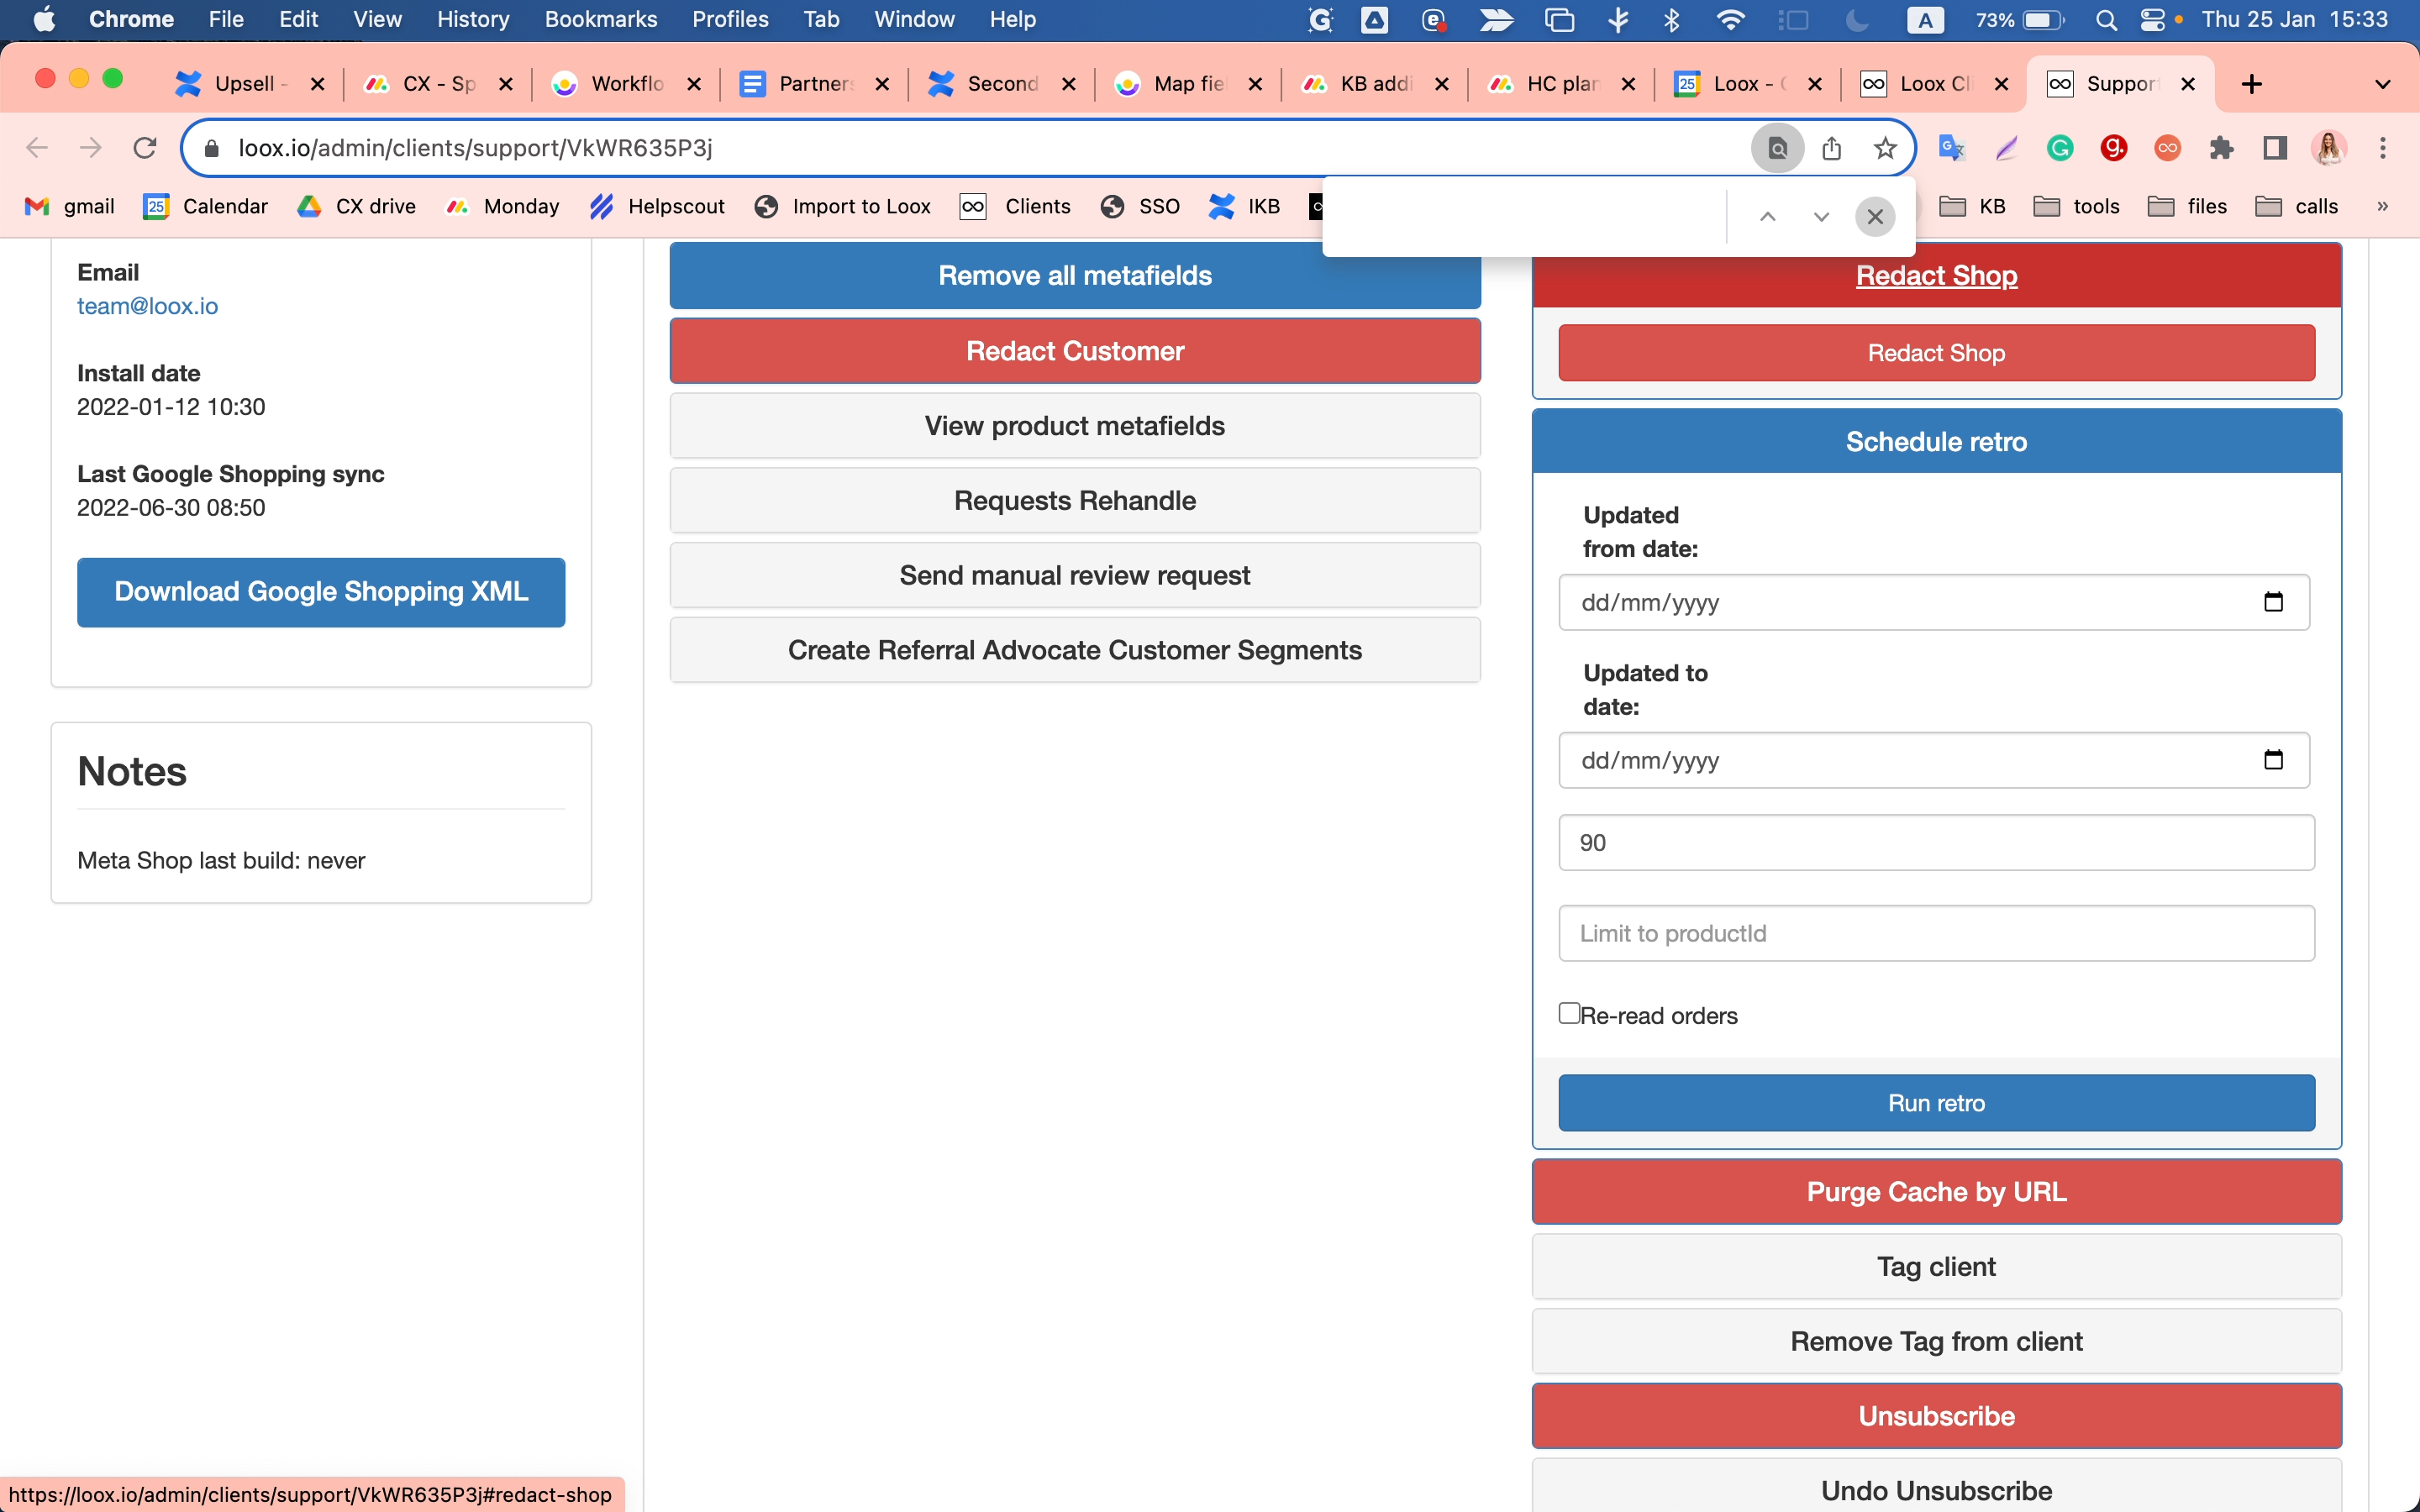The image size is (2420, 1512).
Task: Open the tools bookmarks folder
Action: [2077, 206]
